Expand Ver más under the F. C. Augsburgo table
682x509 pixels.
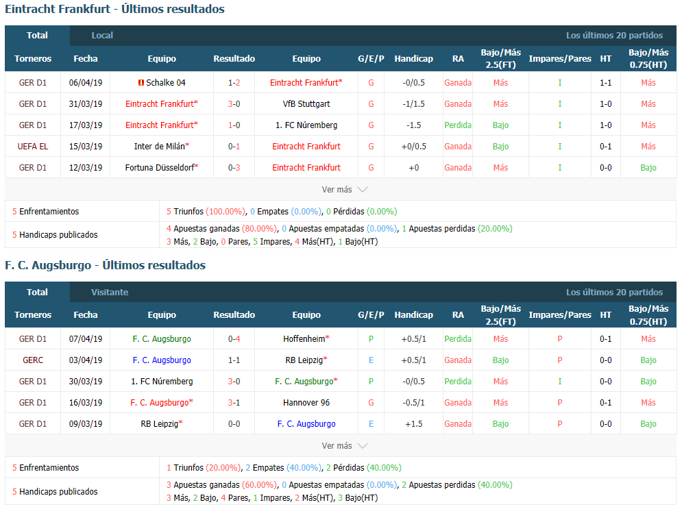pyautogui.click(x=345, y=446)
